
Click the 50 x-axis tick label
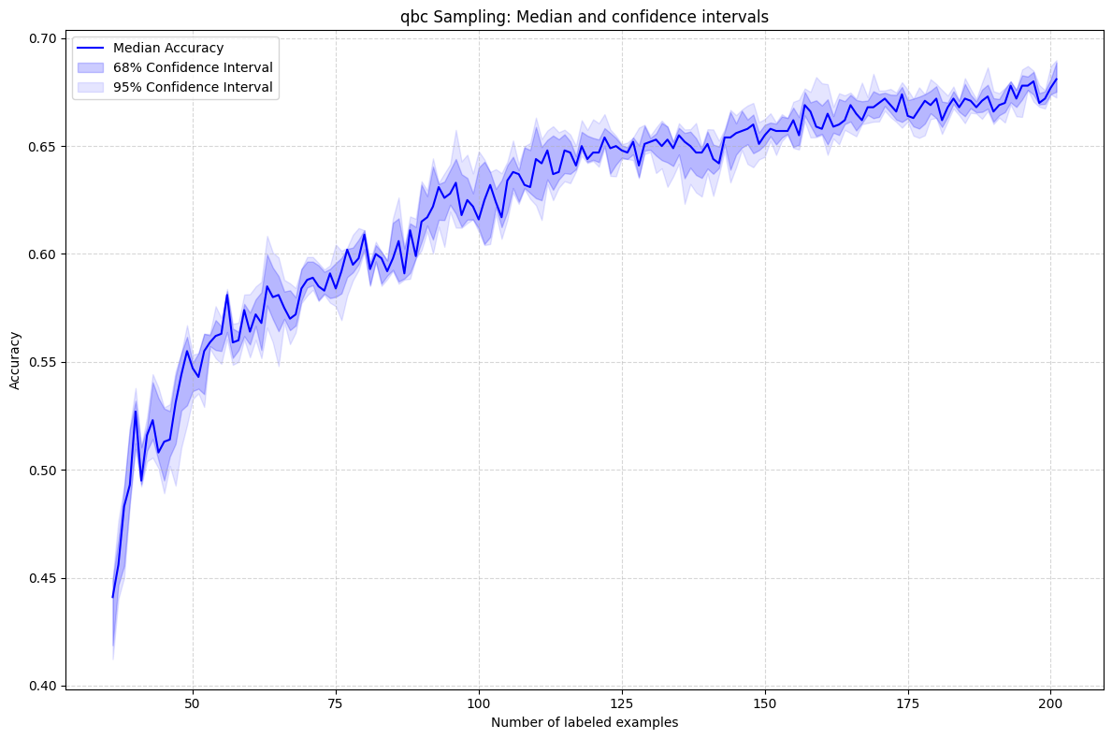[x=193, y=703]
